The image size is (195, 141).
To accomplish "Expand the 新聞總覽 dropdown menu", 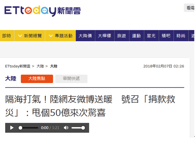I will click(x=30, y=36).
